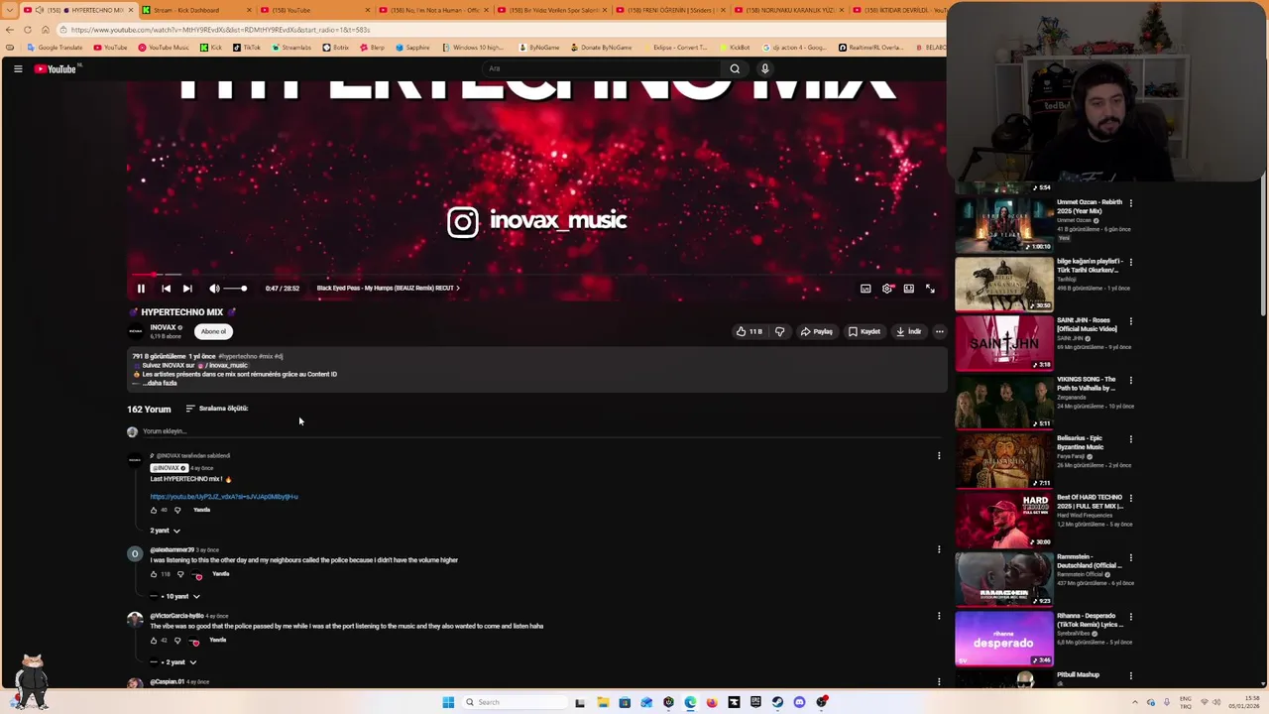Expand 2 yanıt replies under pinned comment

pyautogui.click(x=165, y=531)
